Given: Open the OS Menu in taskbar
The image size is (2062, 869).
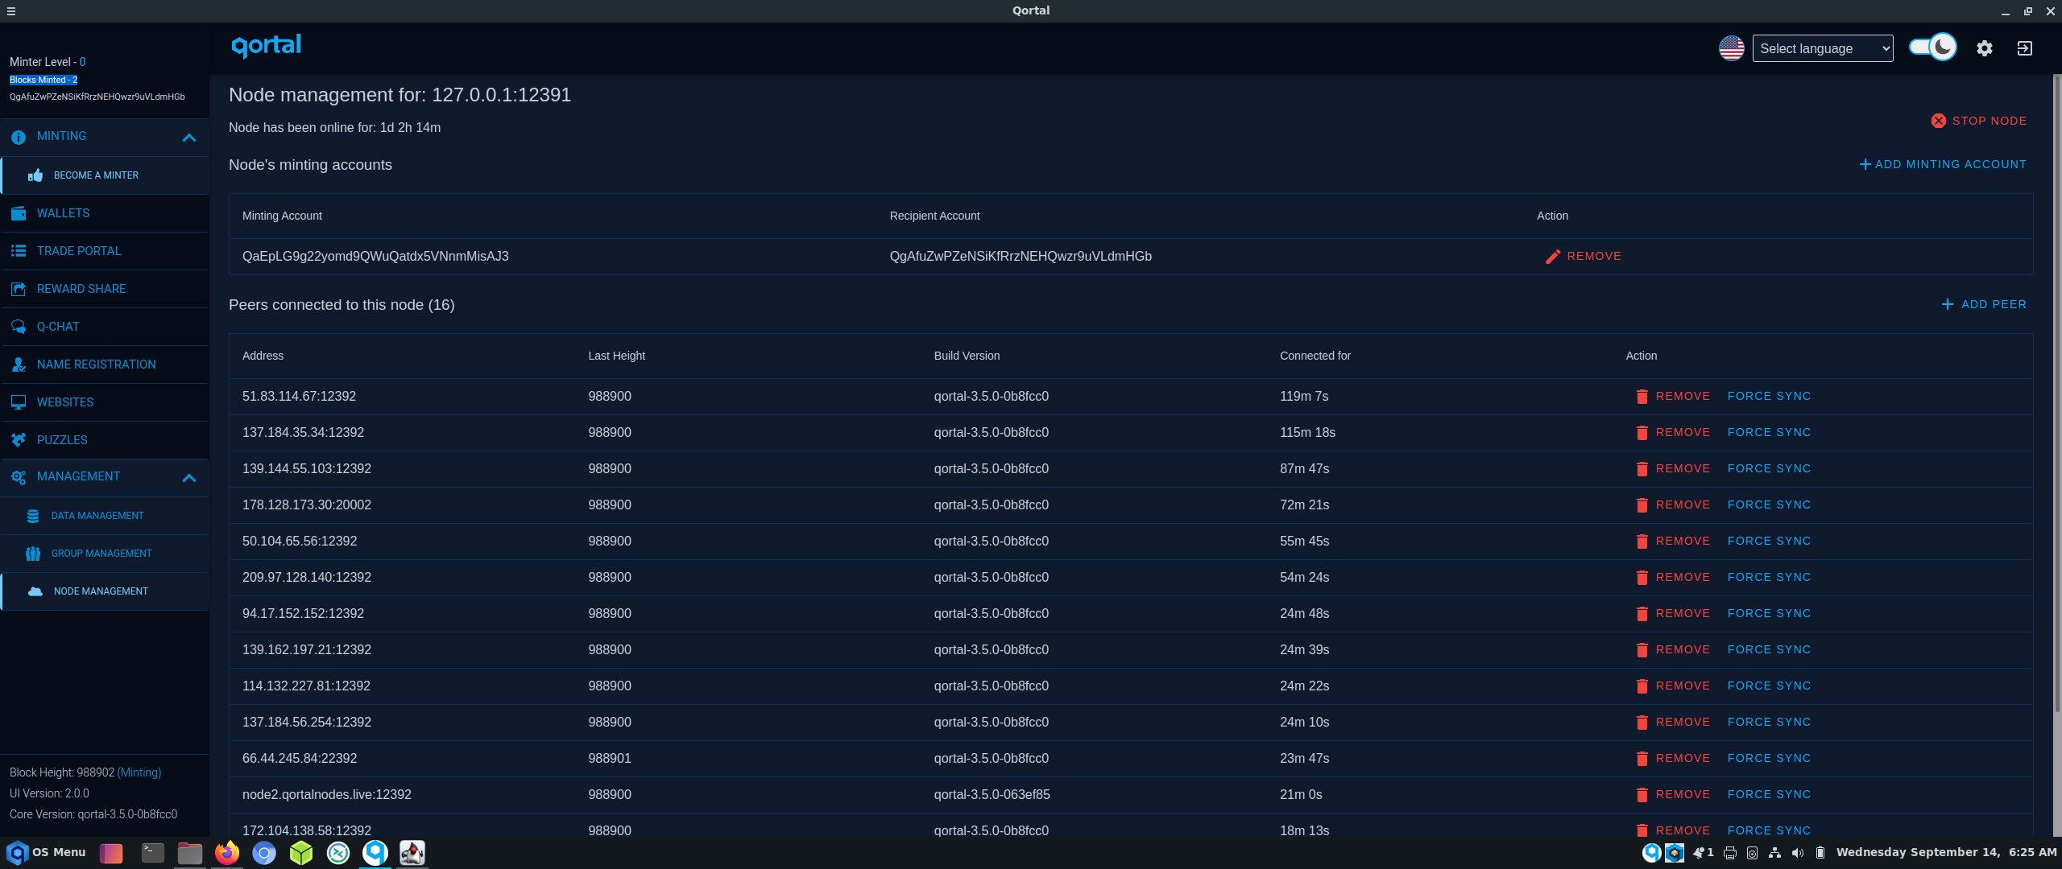Looking at the screenshot, I should click(47, 853).
